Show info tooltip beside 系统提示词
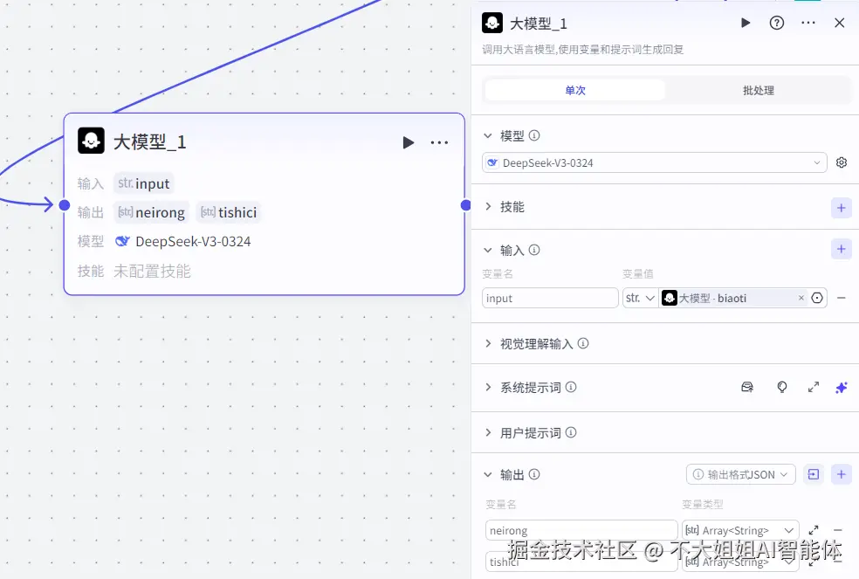The image size is (859, 579). coord(571,387)
